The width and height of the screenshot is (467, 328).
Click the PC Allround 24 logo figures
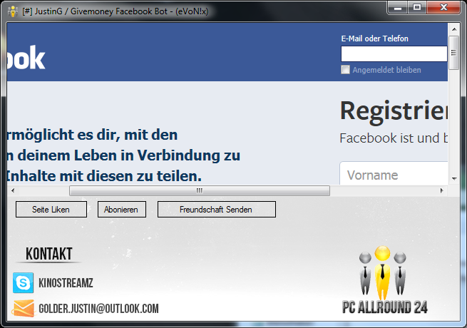click(x=382, y=272)
